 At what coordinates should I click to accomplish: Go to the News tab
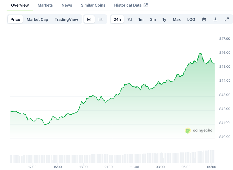pyautogui.click(x=67, y=5)
